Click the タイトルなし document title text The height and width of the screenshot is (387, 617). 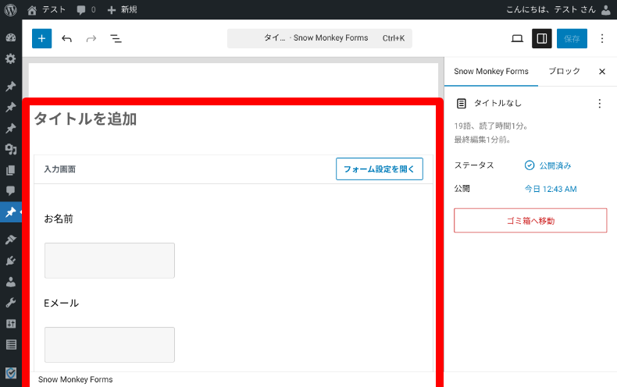tap(498, 104)
